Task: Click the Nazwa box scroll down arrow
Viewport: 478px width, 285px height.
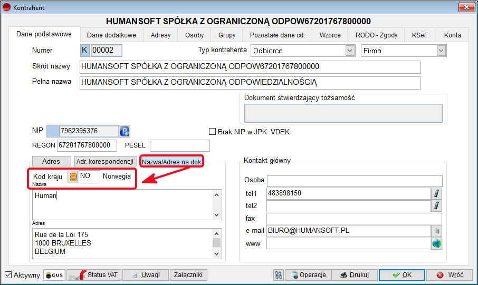Action: click(217, 214)
